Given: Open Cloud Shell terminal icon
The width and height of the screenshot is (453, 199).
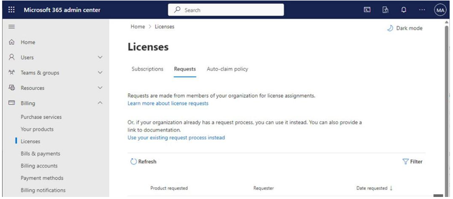Looking at the screenshot, I should [x=367, y=10].
